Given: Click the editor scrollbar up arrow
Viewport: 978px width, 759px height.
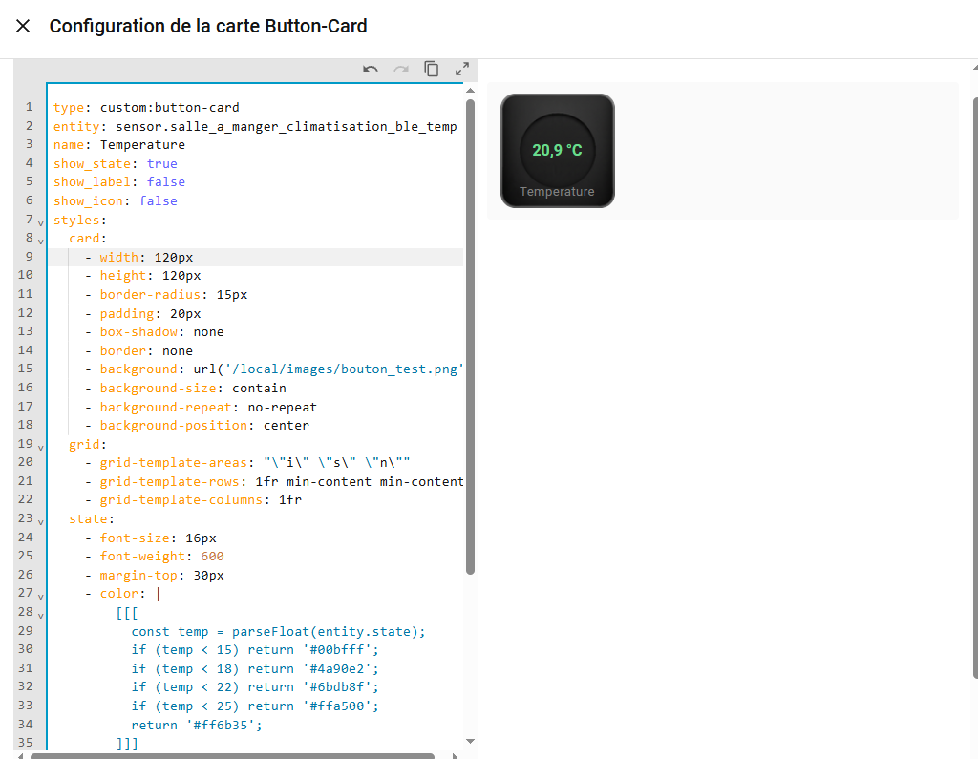Looking at the screenshot, I should 470,92.
